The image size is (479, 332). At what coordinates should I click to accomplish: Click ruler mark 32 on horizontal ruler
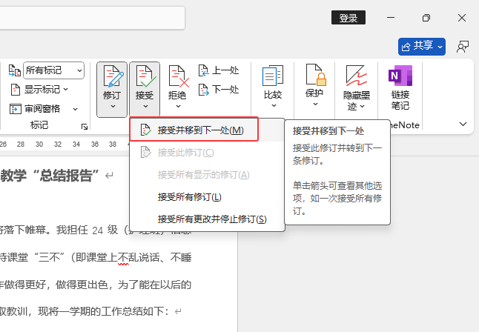coord(58,145)
